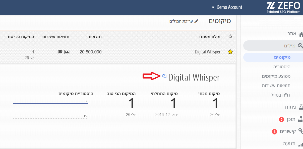Click the pencil edit icon
This screenshot has width=303, height=149.
[x=196, y=21]
